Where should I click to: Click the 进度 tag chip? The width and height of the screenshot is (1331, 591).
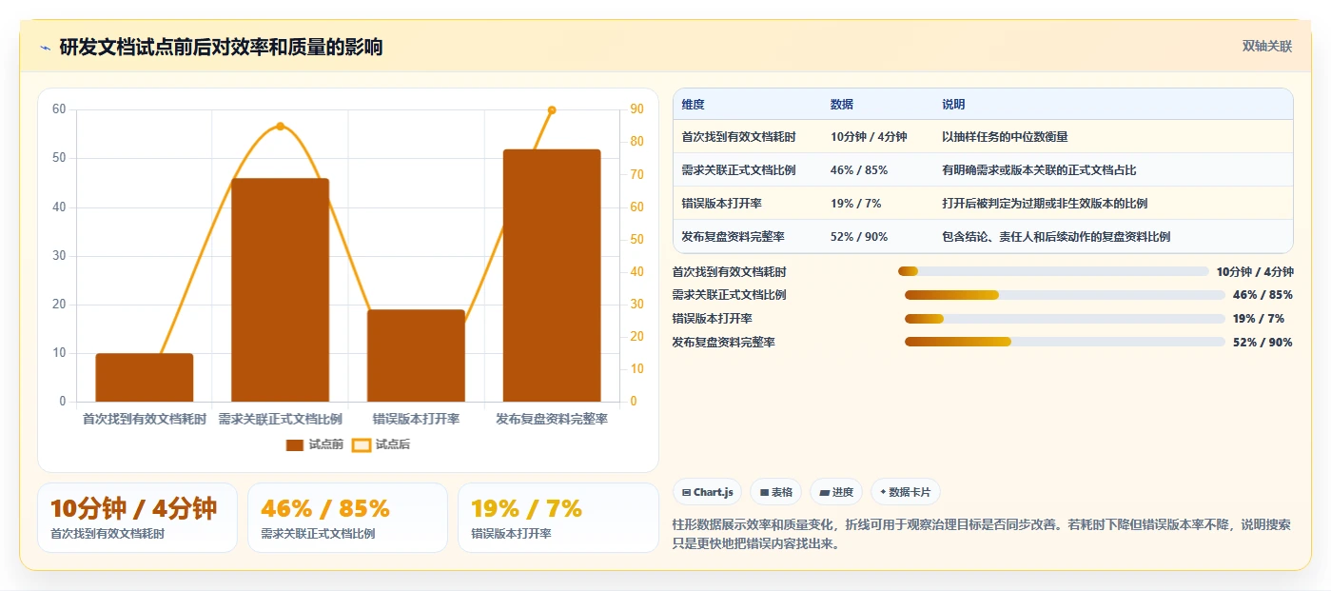[x=836, y=492]
